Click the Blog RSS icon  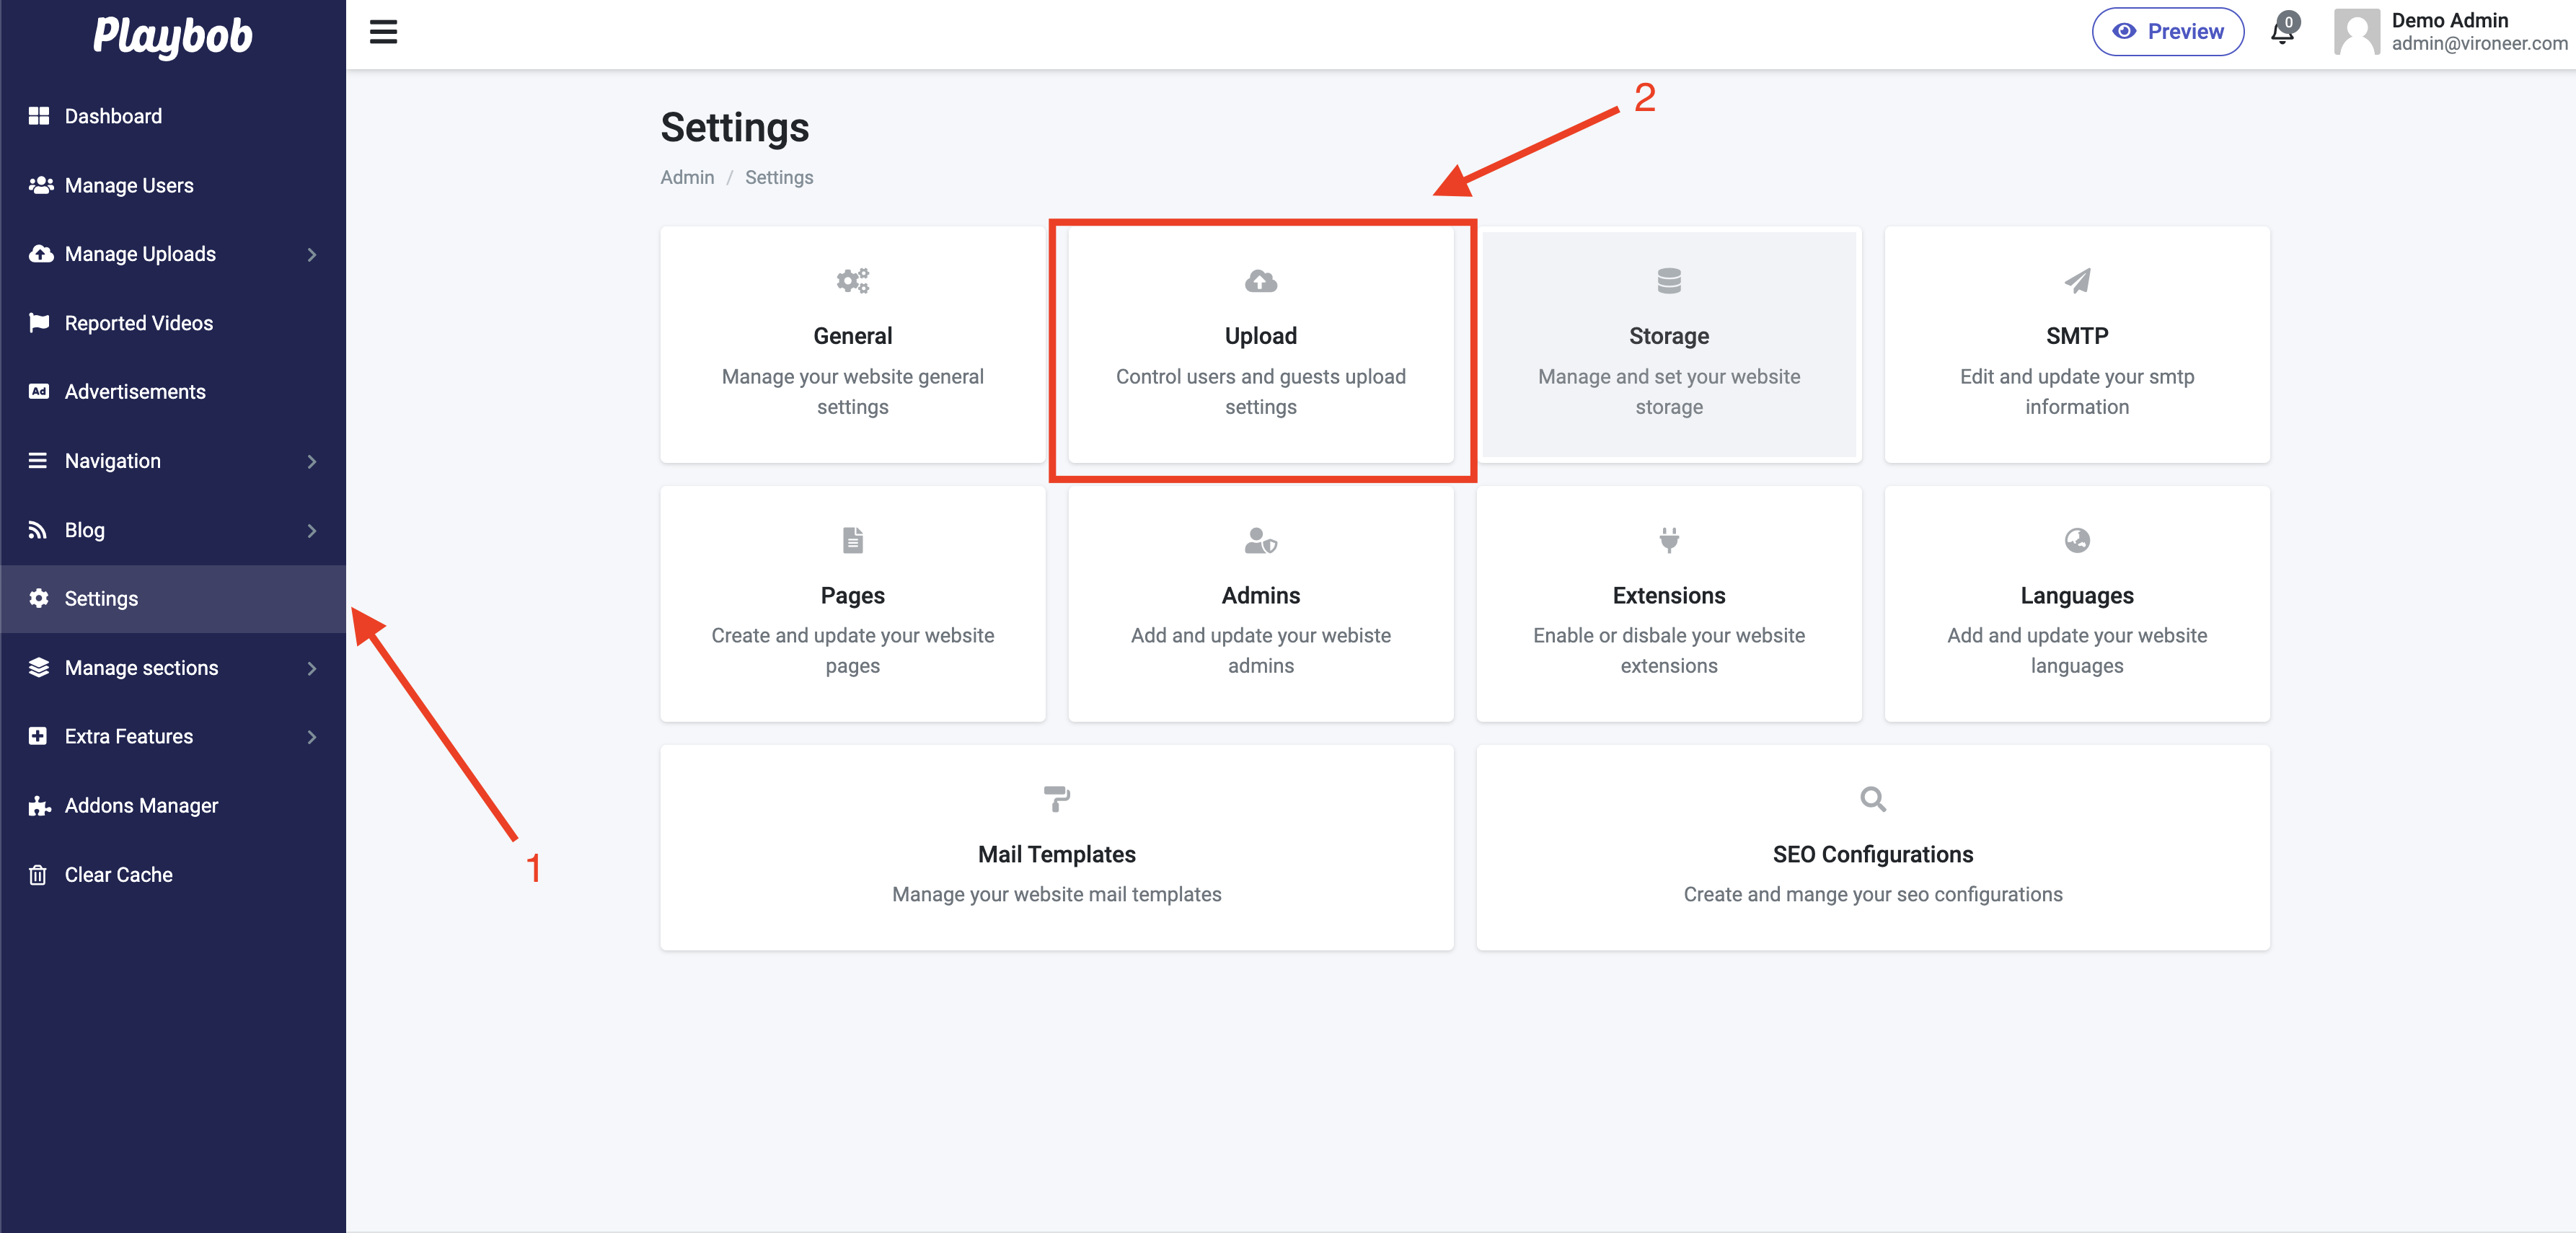pos(38,530)
